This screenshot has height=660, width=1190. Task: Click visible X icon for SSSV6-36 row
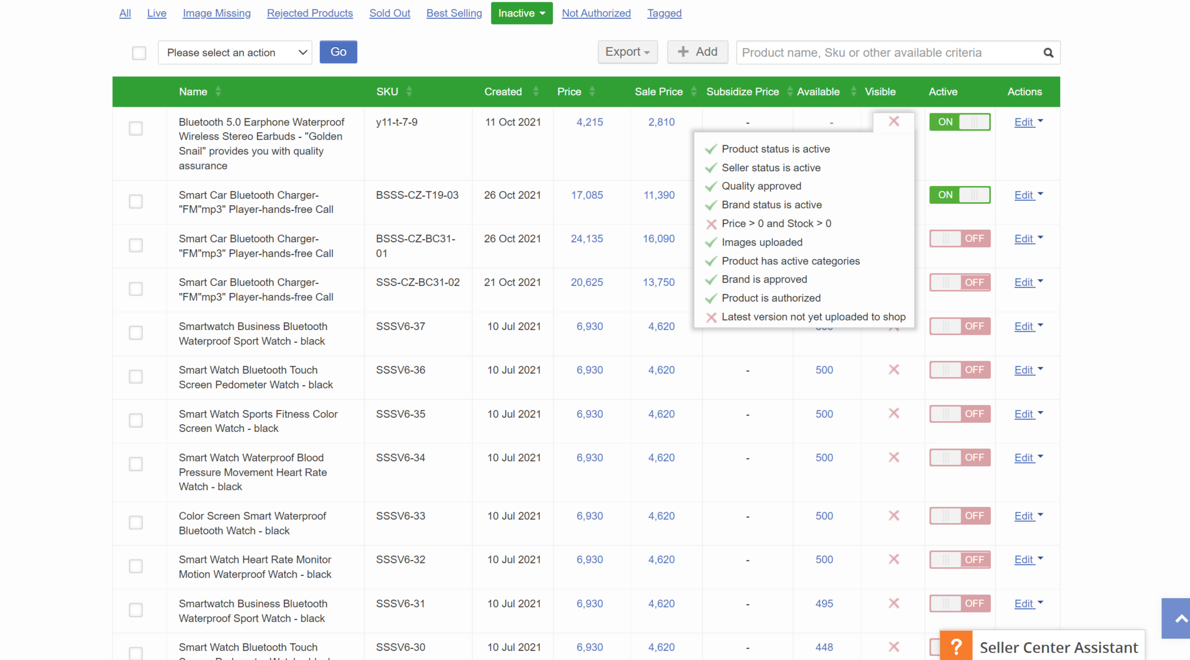894,370
